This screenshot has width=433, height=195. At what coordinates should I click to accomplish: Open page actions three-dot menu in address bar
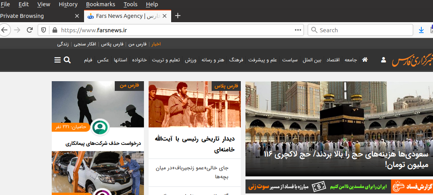[x=298, y=30]
